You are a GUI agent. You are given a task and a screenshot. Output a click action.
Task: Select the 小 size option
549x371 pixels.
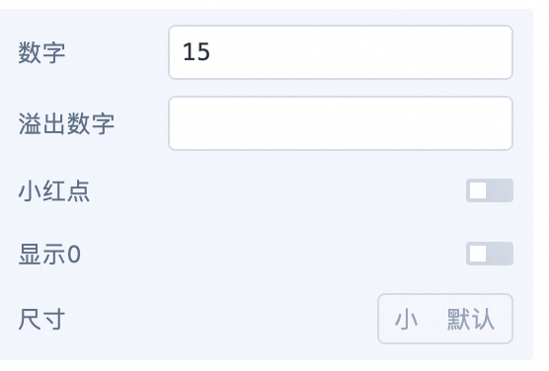[x=406, y=319]
